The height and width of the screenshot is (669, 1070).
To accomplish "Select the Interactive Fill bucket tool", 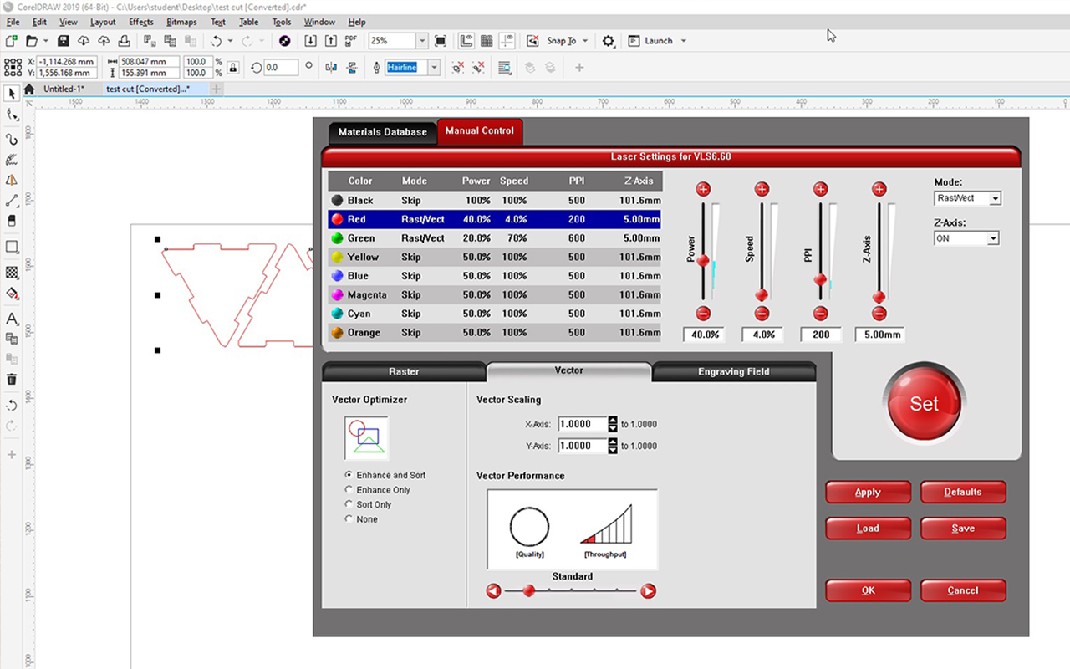I will pos(12,294).
